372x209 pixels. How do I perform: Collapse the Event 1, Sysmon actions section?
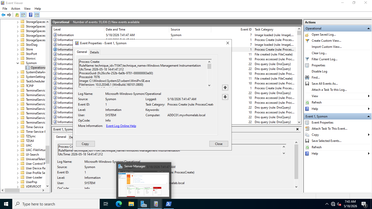[368, 116]
